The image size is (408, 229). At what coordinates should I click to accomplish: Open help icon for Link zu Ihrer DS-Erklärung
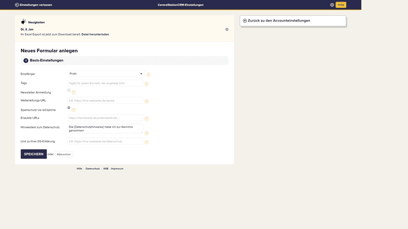point(146,142)
